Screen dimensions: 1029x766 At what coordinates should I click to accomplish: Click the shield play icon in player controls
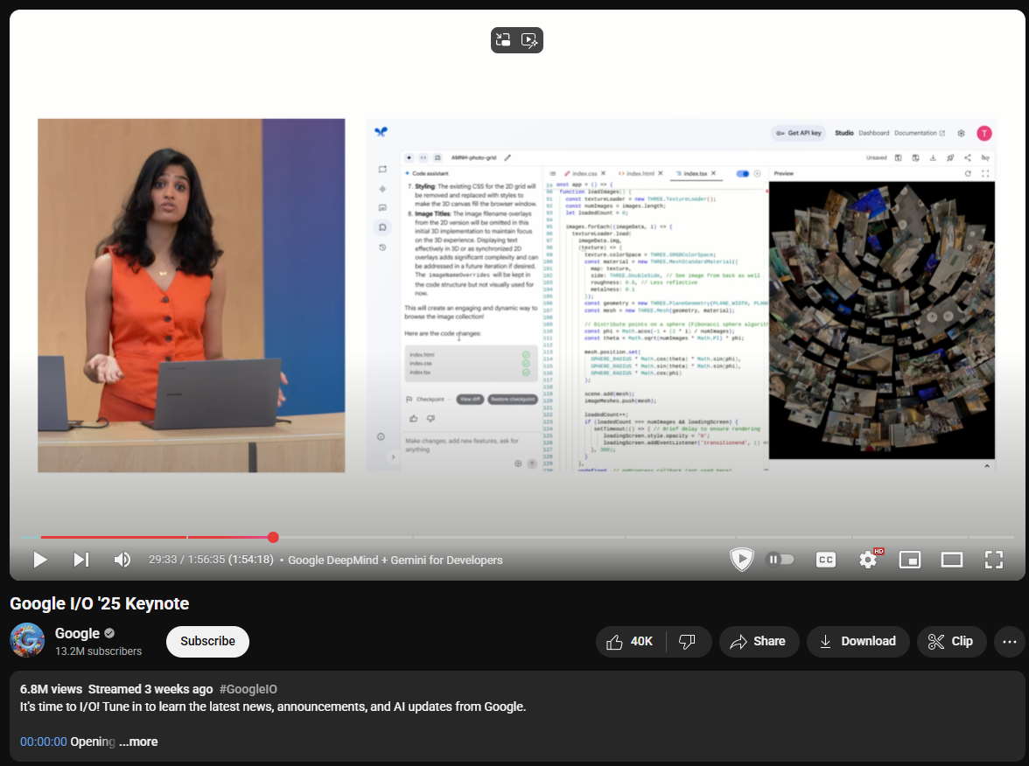click(742, 560)
